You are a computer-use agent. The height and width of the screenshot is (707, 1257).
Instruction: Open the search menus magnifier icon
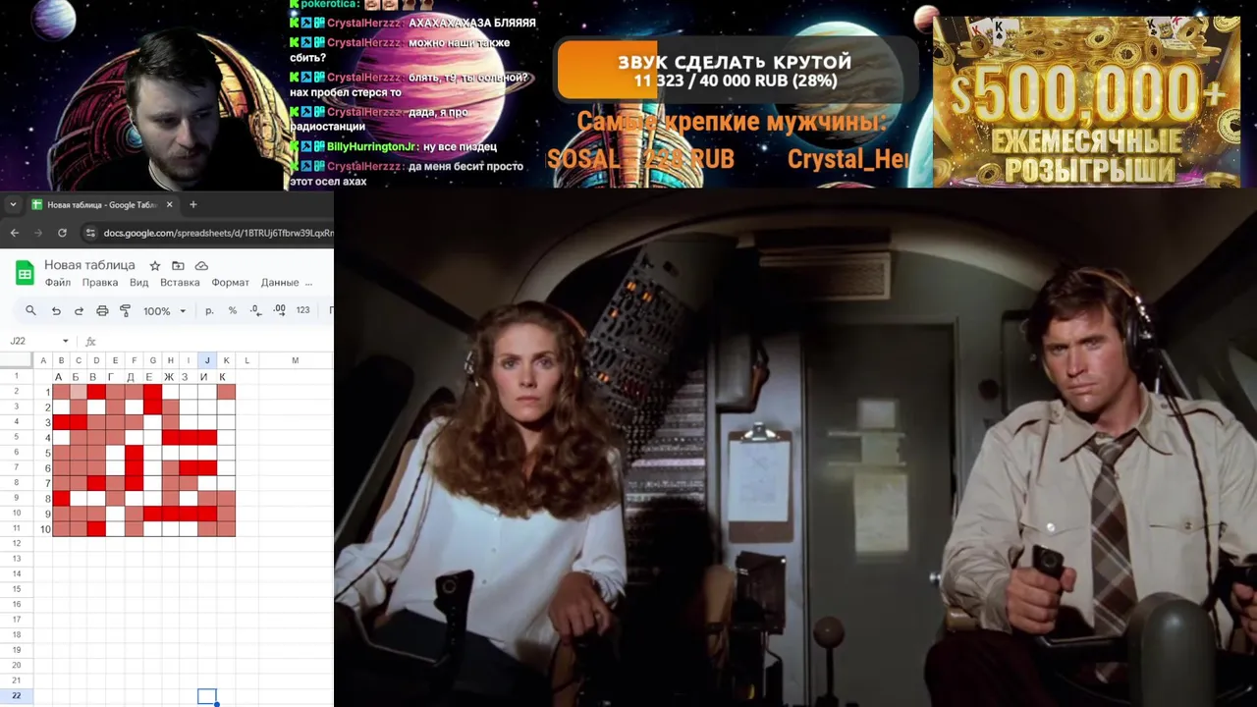pos(30,310)
